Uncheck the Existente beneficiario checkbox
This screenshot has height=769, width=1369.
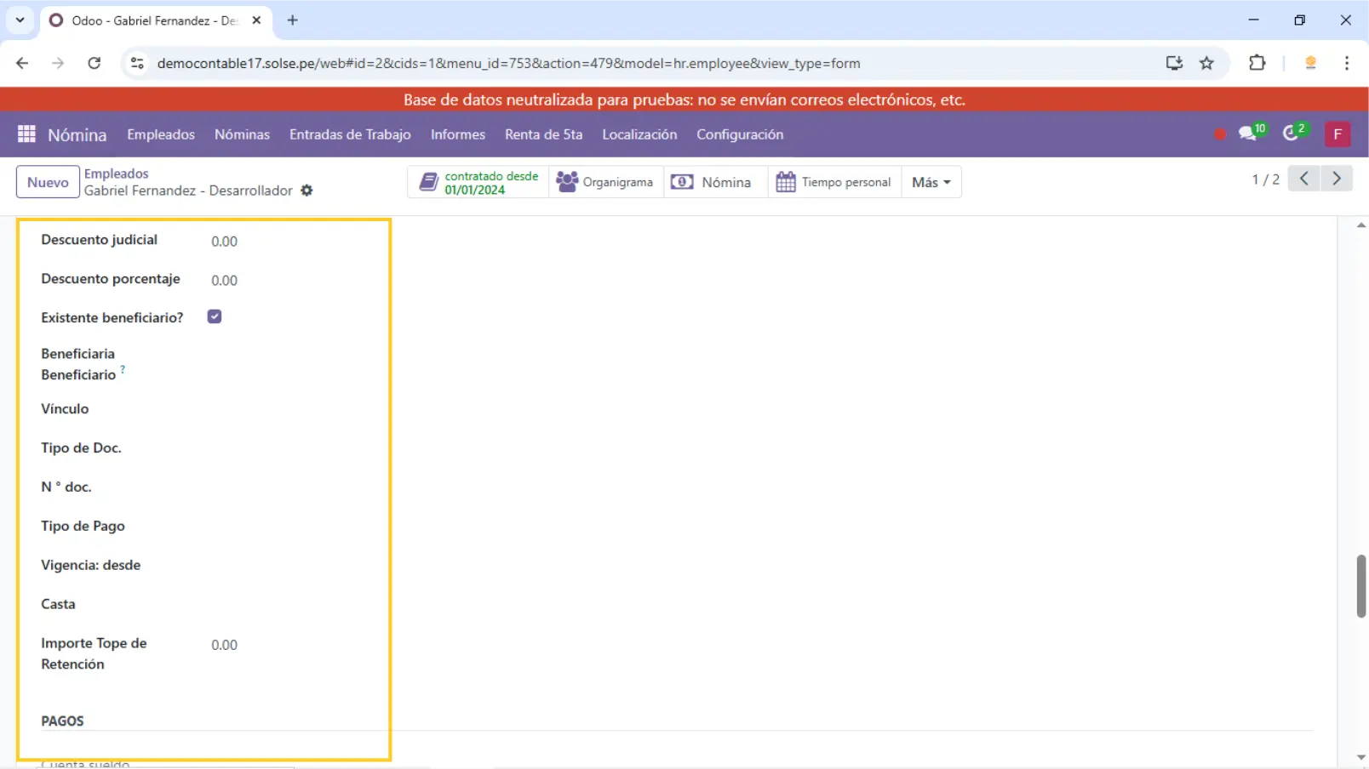pos(215,316)
